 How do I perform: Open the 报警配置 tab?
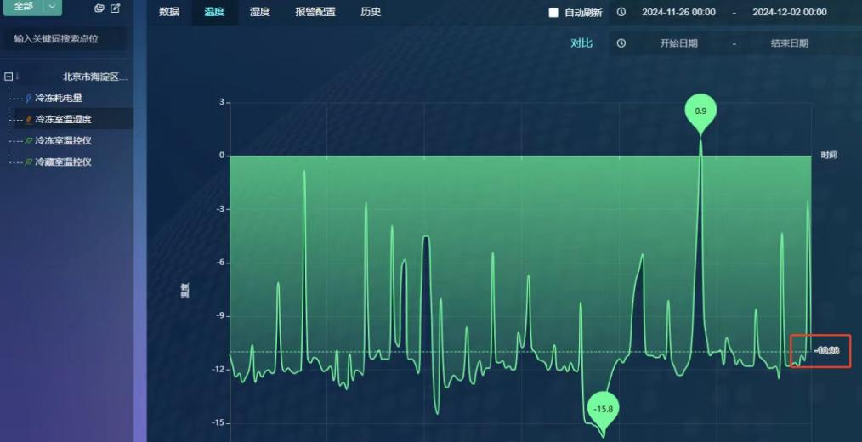pyautogui.click(x=315, y=12)
